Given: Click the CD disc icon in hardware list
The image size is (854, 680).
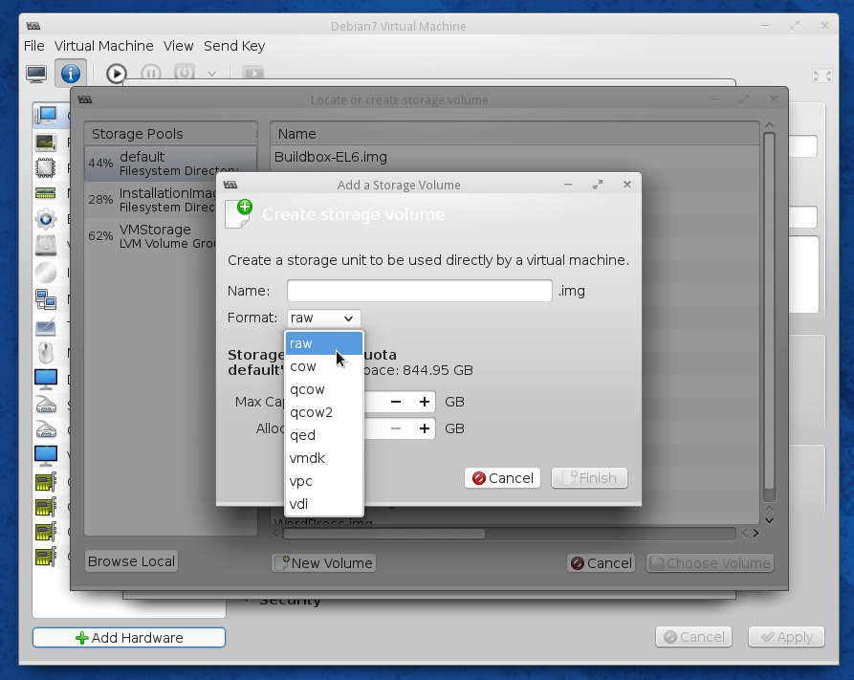Looking at the screenshot, I should (46, 272).
